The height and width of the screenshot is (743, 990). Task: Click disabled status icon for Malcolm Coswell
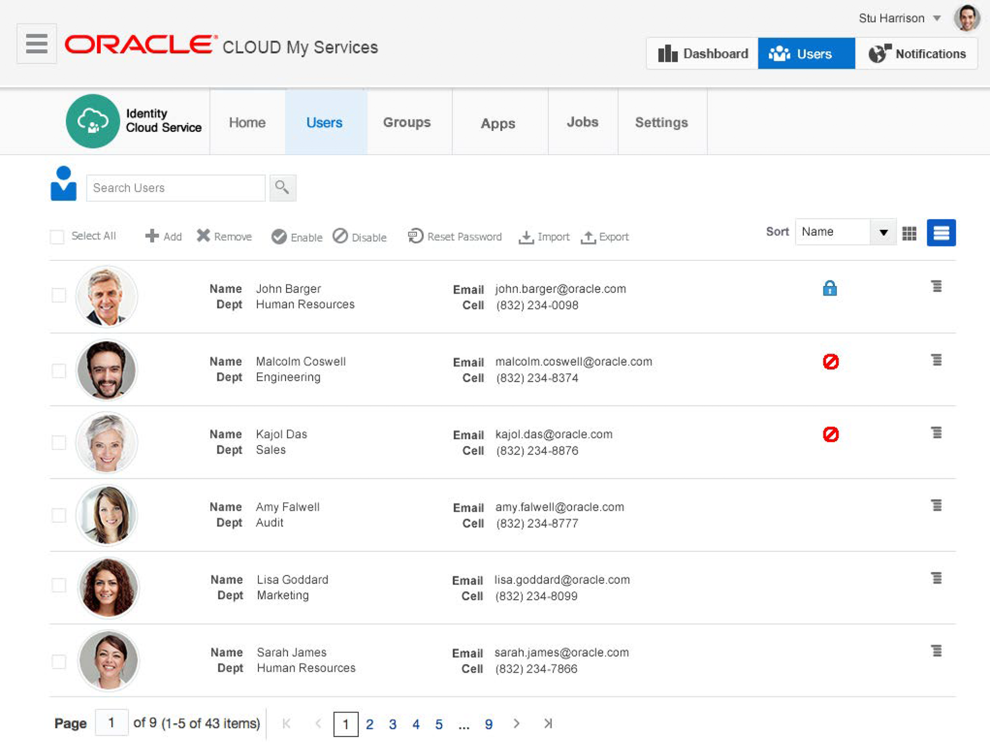coord(831,361)
